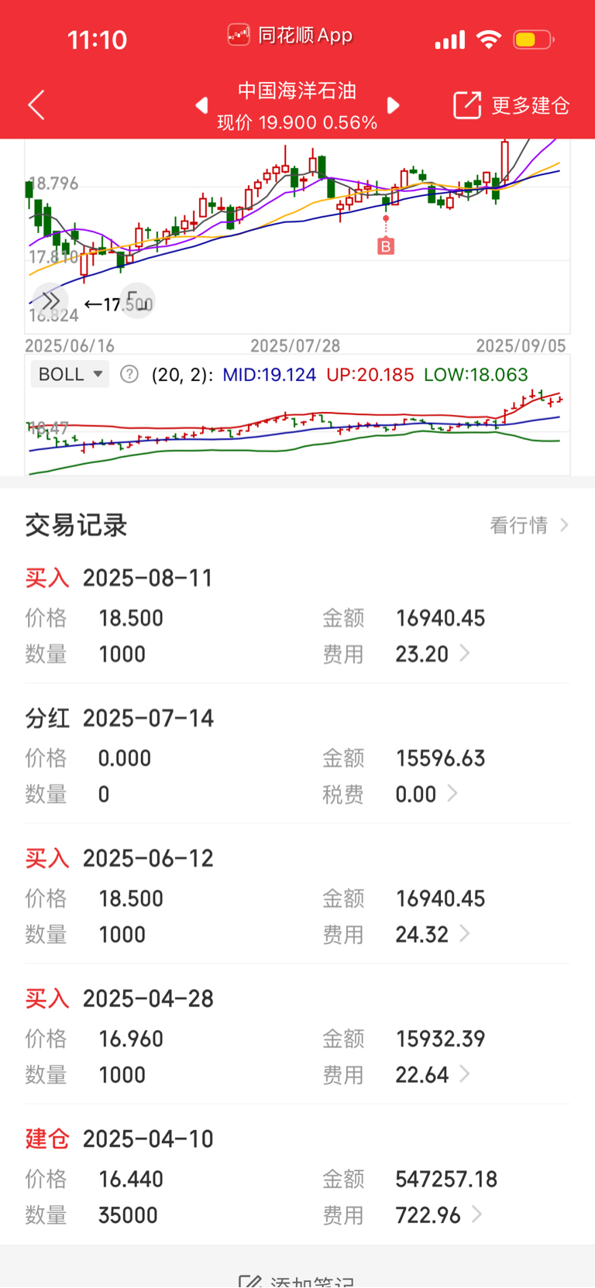Screen dimensions: 595x1288
Task: Go to previous stock with left triangle
Action: pyautogui.click(x=201, y=105)
